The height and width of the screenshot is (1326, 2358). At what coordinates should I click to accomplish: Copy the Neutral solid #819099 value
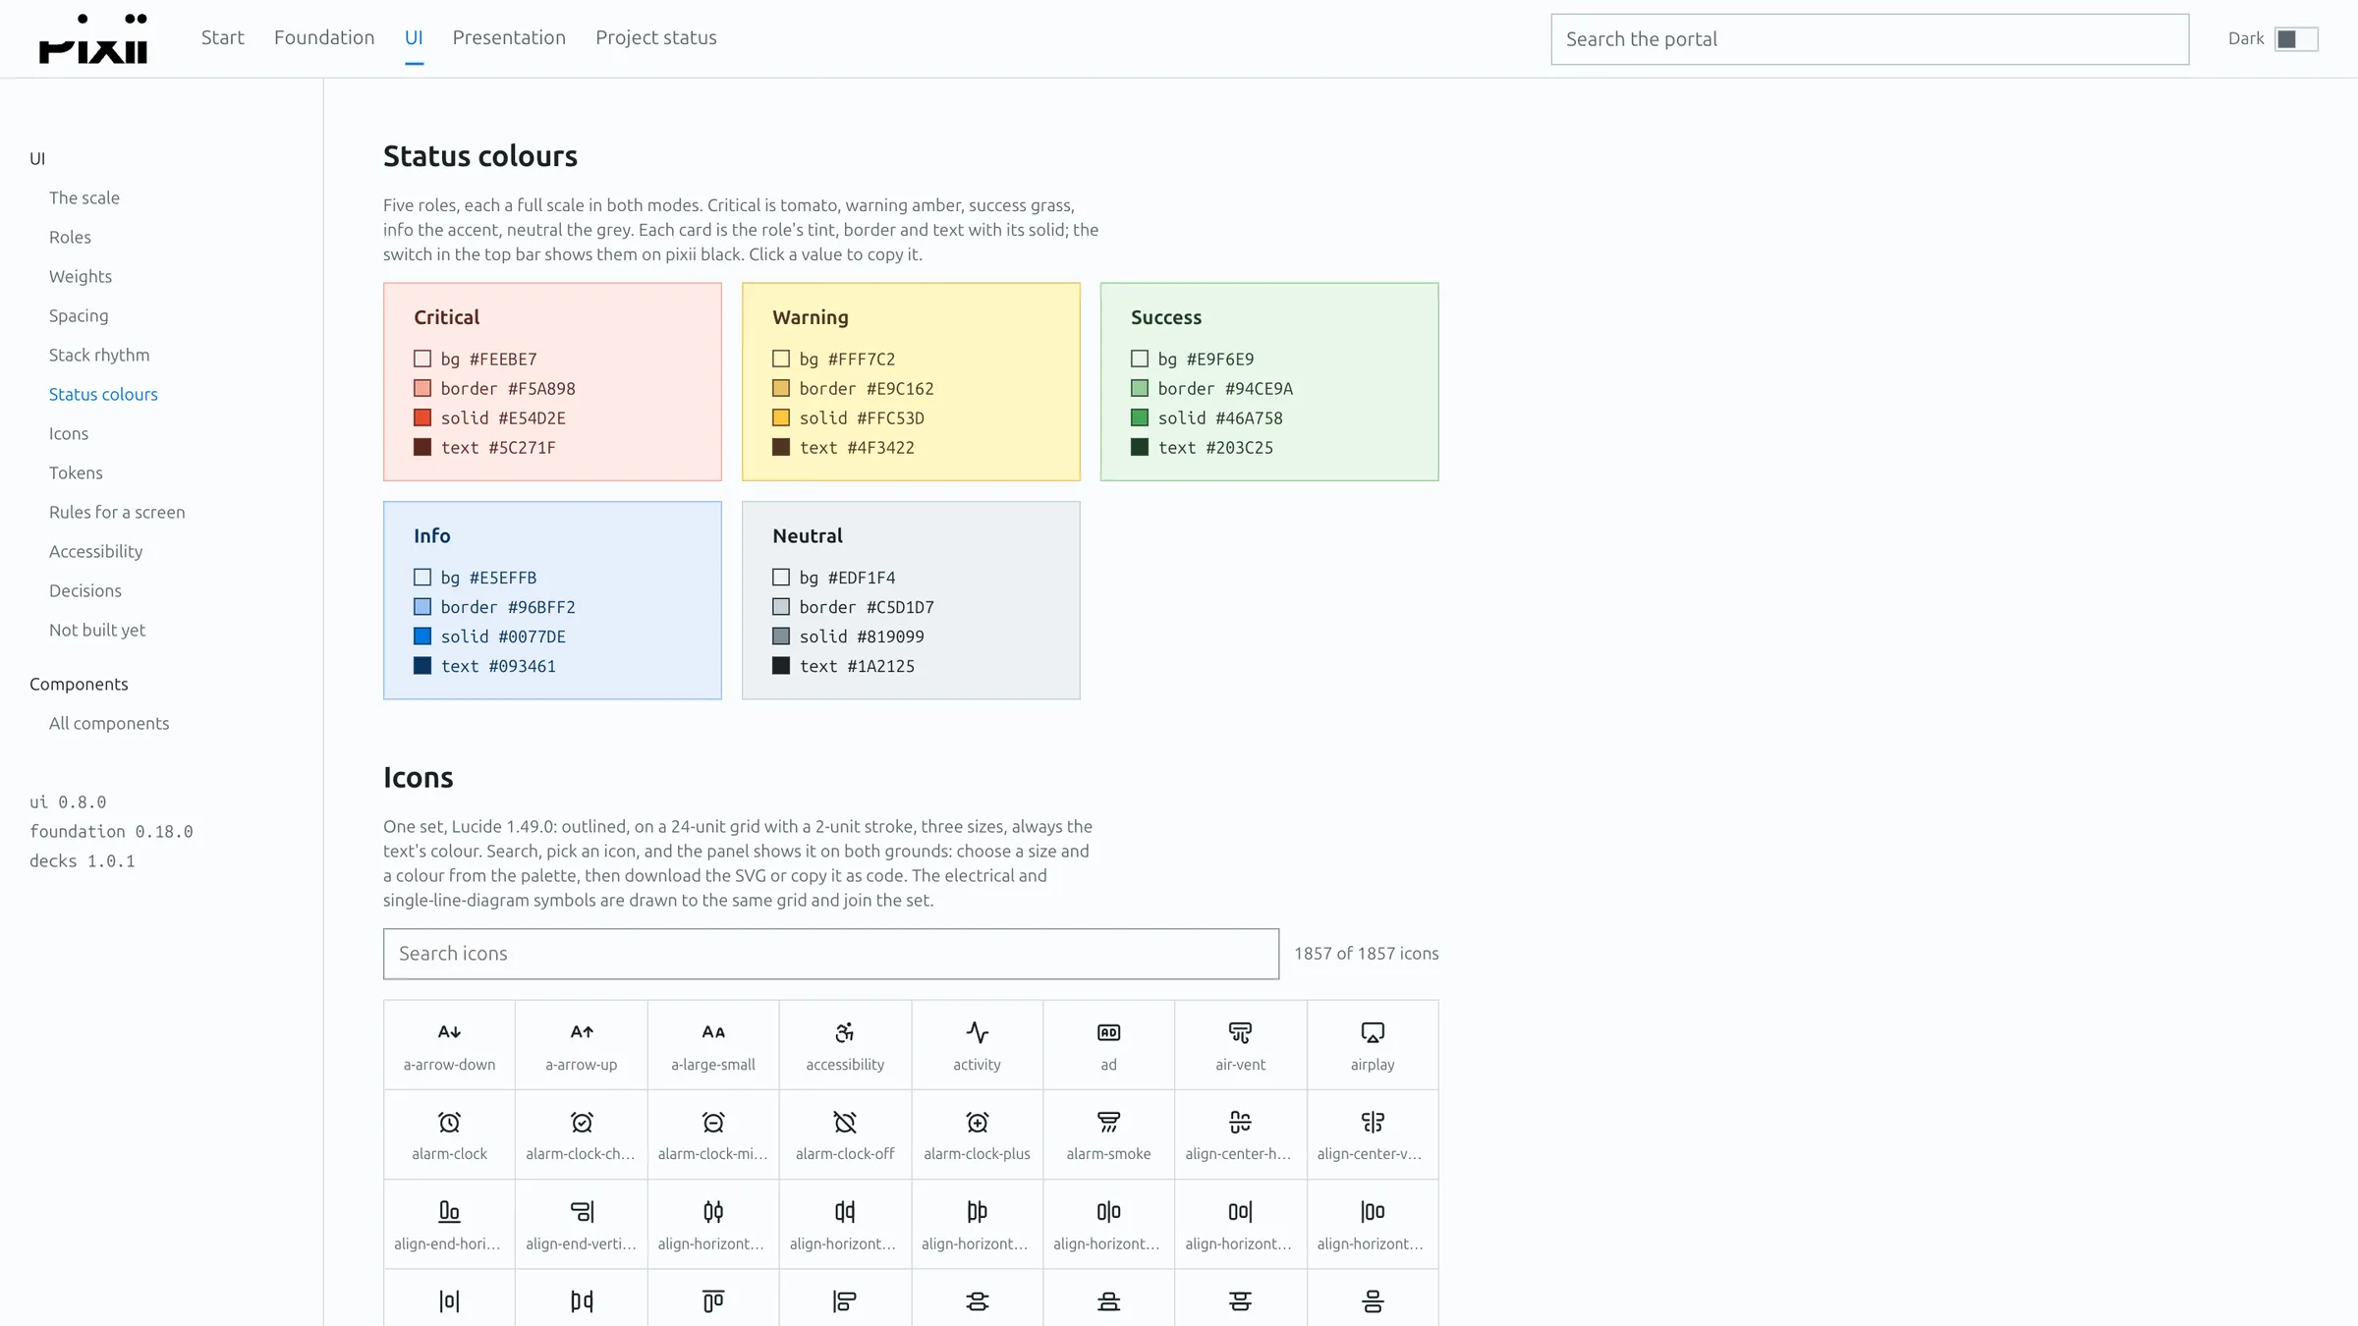[862, 636]
